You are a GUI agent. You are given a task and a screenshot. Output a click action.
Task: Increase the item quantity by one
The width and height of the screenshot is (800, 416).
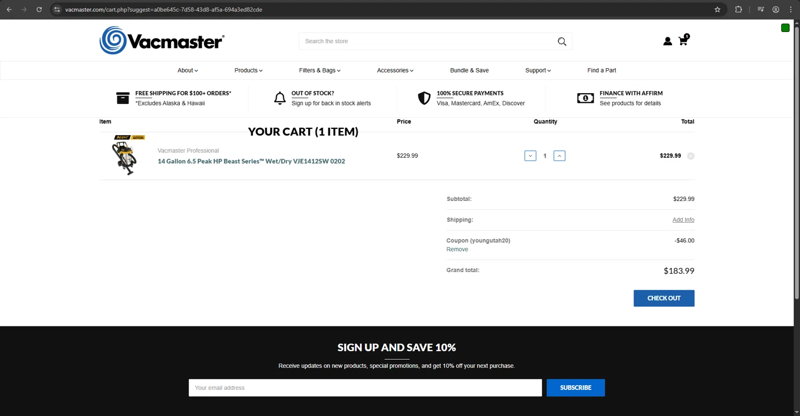click(x=559, y=156)
